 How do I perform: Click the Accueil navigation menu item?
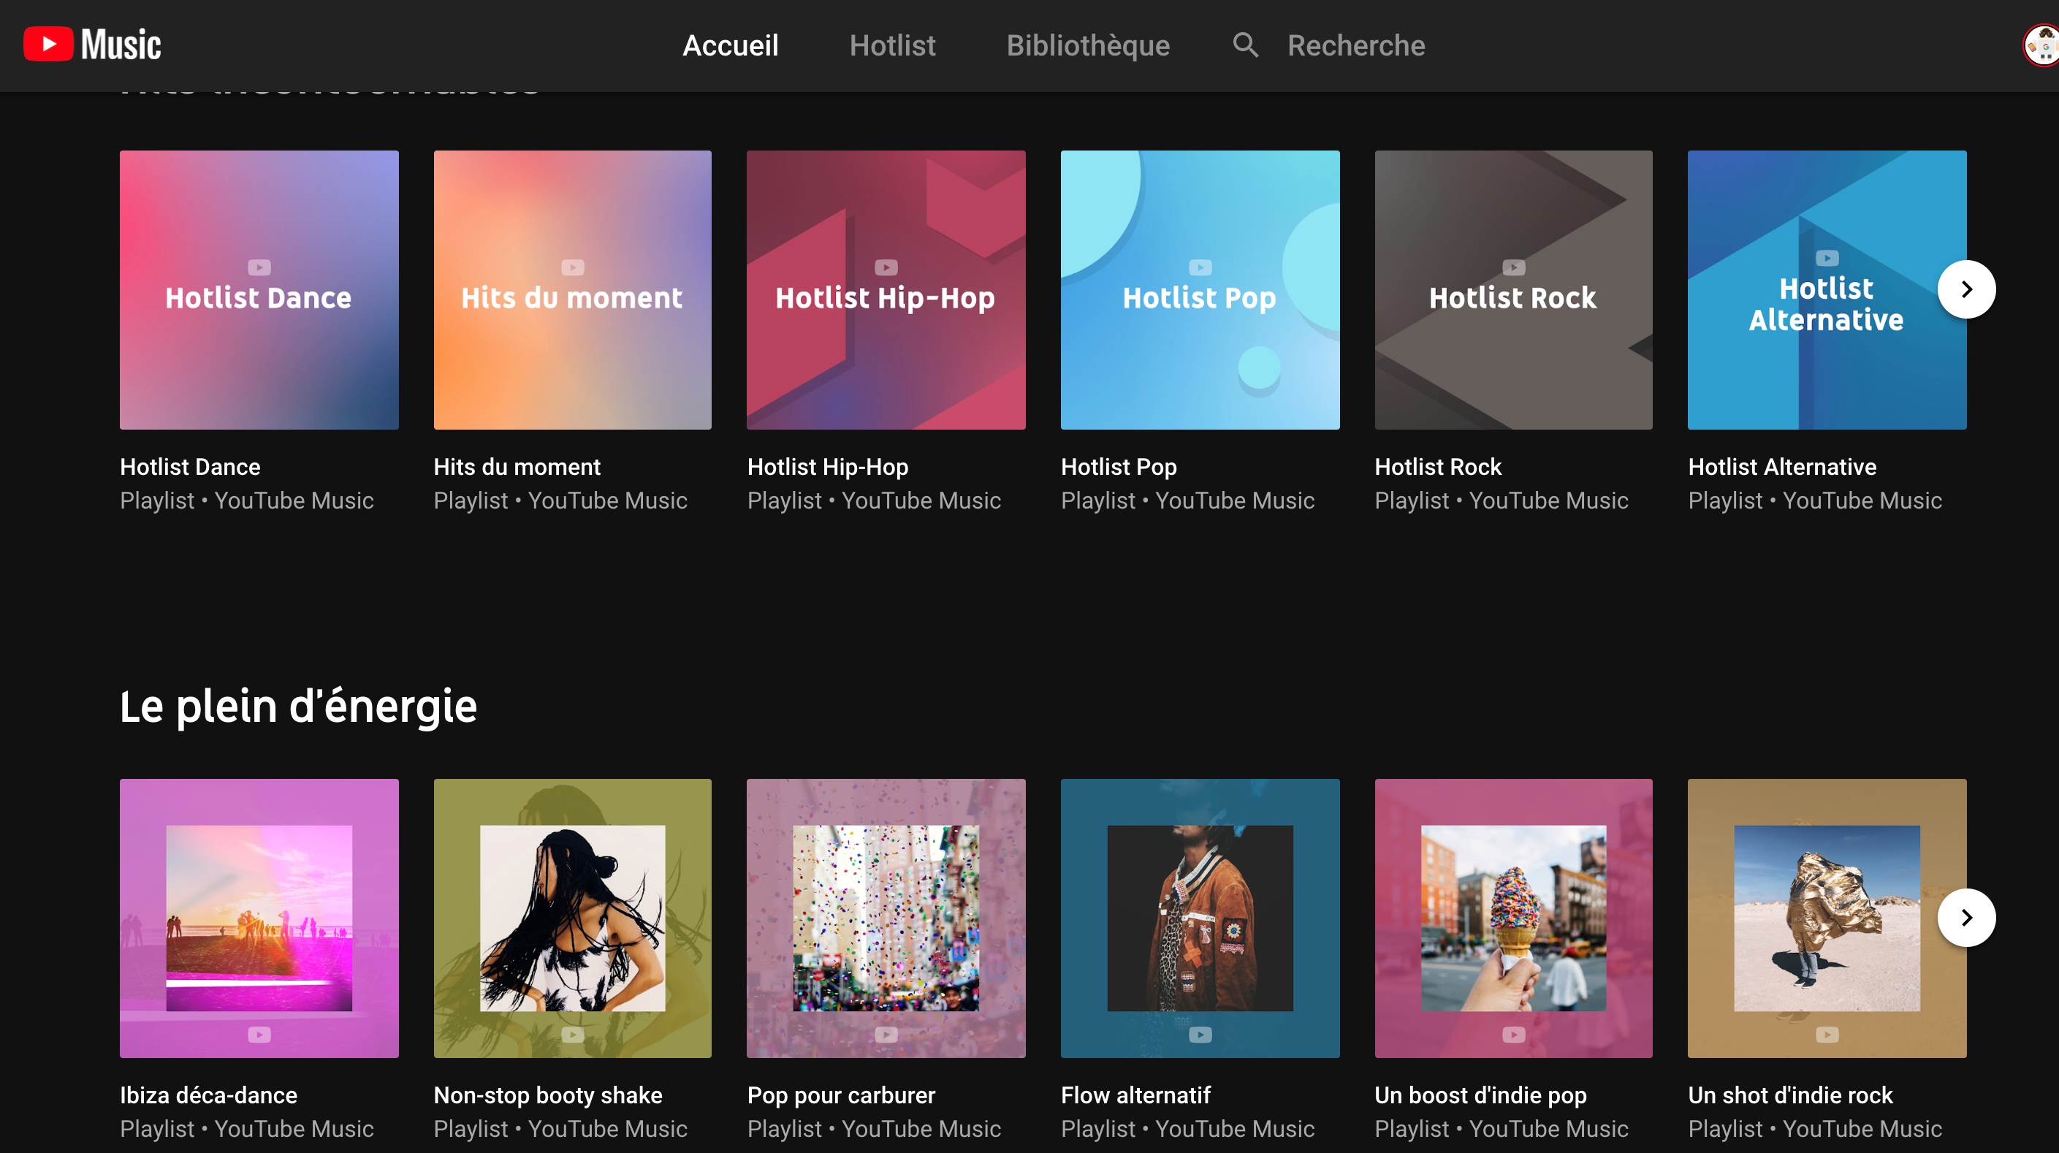(730, 45)
